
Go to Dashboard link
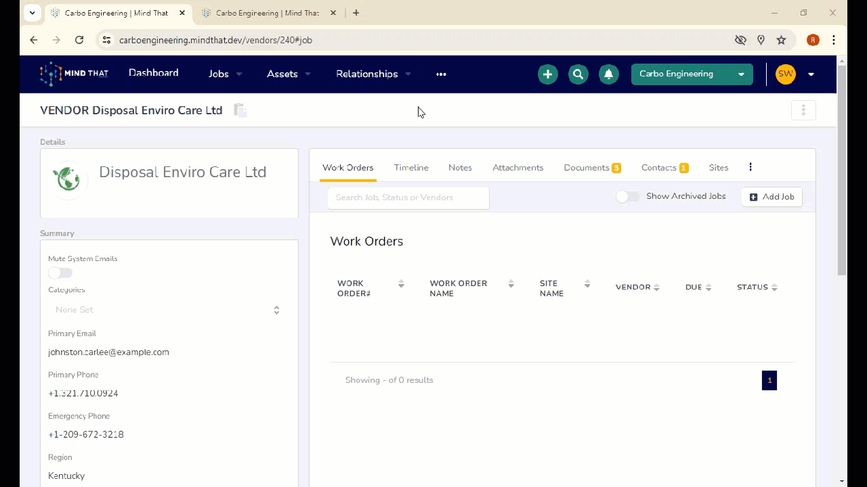coord(154,73)
